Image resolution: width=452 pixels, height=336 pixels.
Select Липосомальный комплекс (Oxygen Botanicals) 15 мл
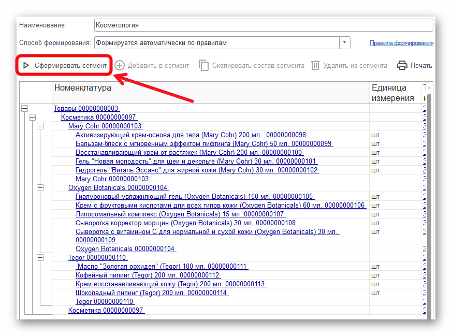coord(180,214)
